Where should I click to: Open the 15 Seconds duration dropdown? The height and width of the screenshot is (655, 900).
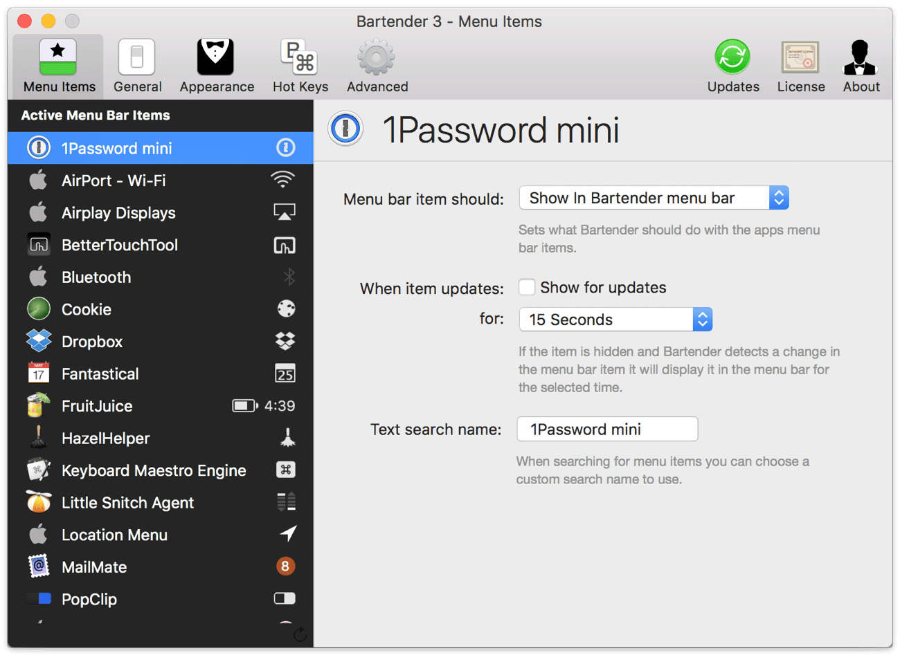pyautogui.click(x=615, y=320)
